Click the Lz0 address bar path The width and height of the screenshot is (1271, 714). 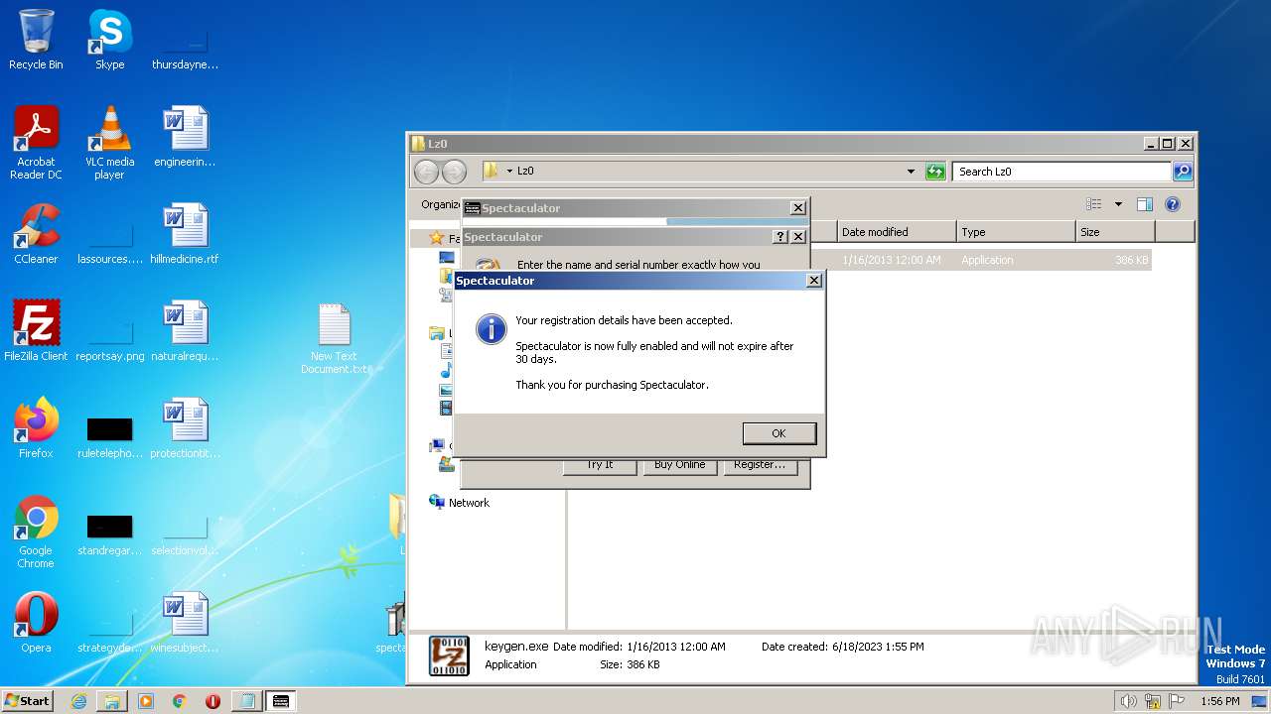click(x=525, y=172)
